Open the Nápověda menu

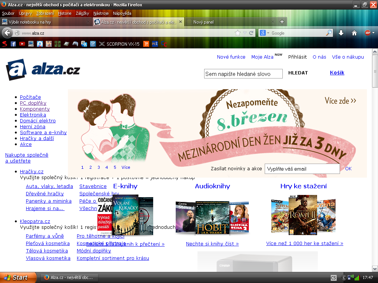(122, 13)
